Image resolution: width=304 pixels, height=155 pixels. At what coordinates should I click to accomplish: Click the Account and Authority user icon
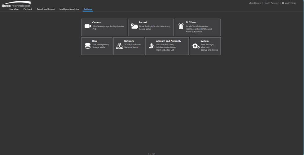click(152, 46)
